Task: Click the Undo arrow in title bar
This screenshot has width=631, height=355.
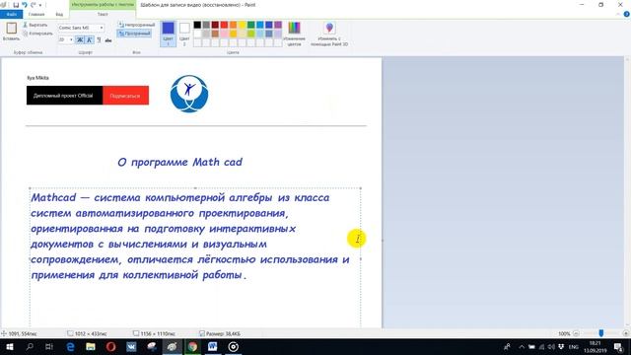Action: (x=25, y=5)
